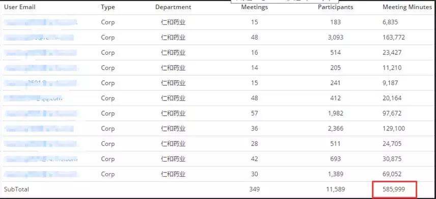Select the SubTotal row label
This screenshot has width=436, height=199.
coord(16,189)
